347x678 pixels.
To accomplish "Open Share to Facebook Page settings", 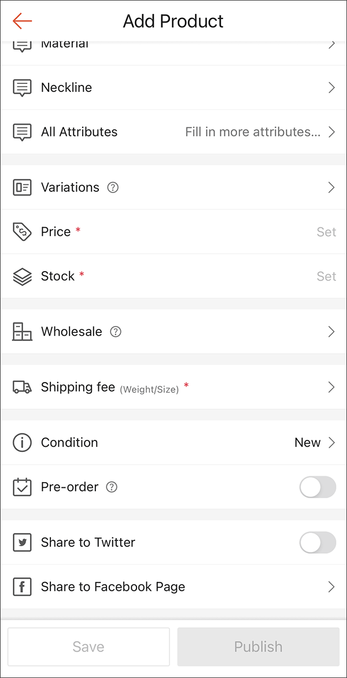I will (173, 587).
